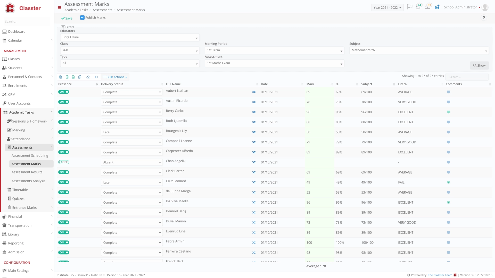Click the eraser clear icon in the toolbar
495x278 pixels.
click(x=88, y=77)
